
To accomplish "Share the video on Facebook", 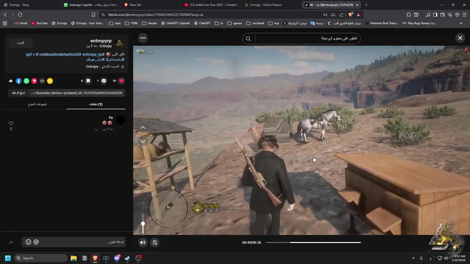I will [x=19, y=81].
